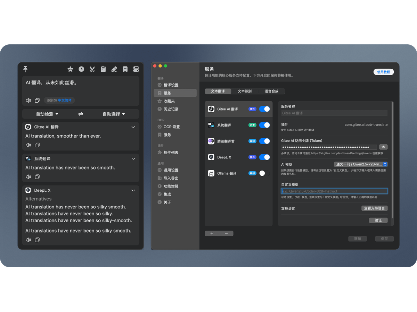Viewport: 417px width, 312px height.
Task: Open the AI 模型 dropdown
Action: [x=361, y=164]
